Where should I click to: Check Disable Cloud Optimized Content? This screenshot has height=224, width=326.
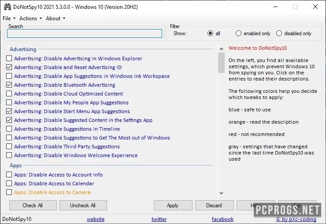(x=9, y=94)
